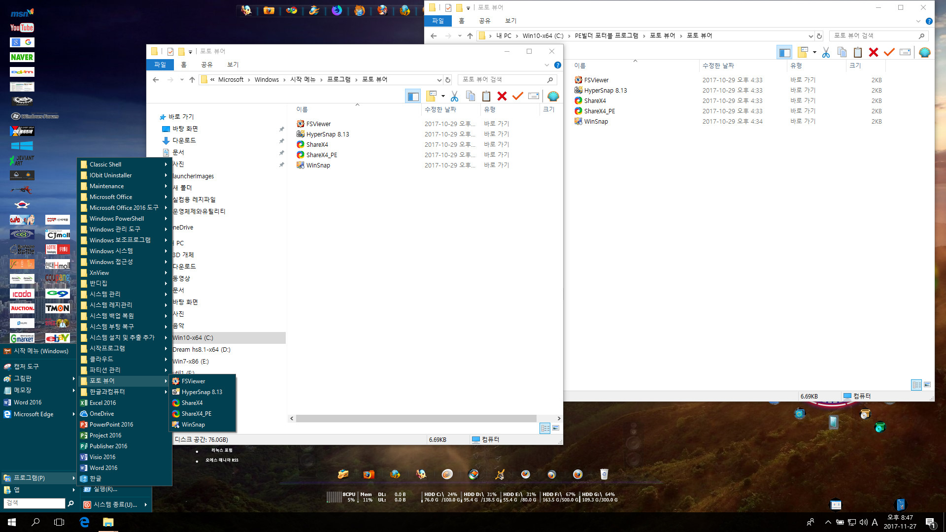Open address bar history dropdown in back Explorer
Screen dimensions: 946x532
pos(811,36)
